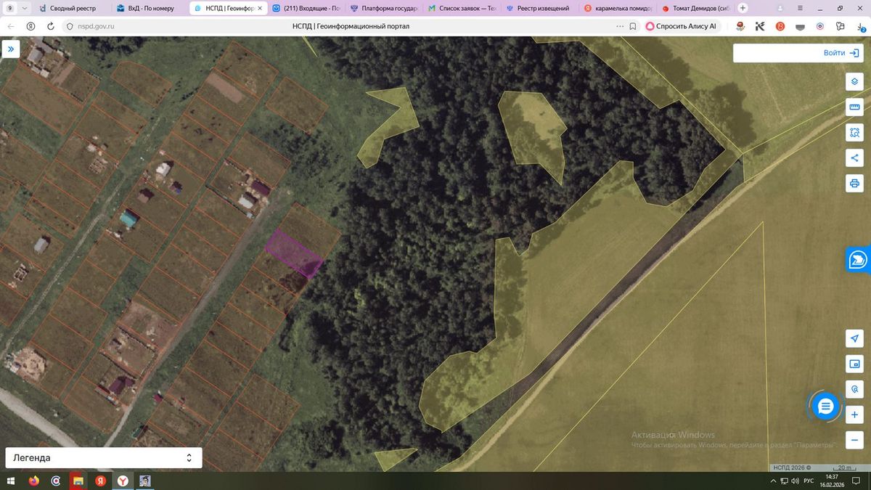
Task: Switch the РУС keyboard language indicator
Action: point(808,481)
